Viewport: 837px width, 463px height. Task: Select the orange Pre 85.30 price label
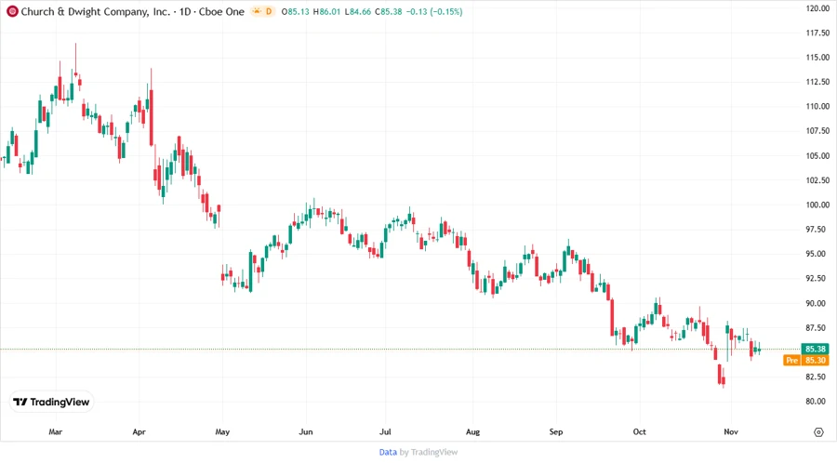806,360
